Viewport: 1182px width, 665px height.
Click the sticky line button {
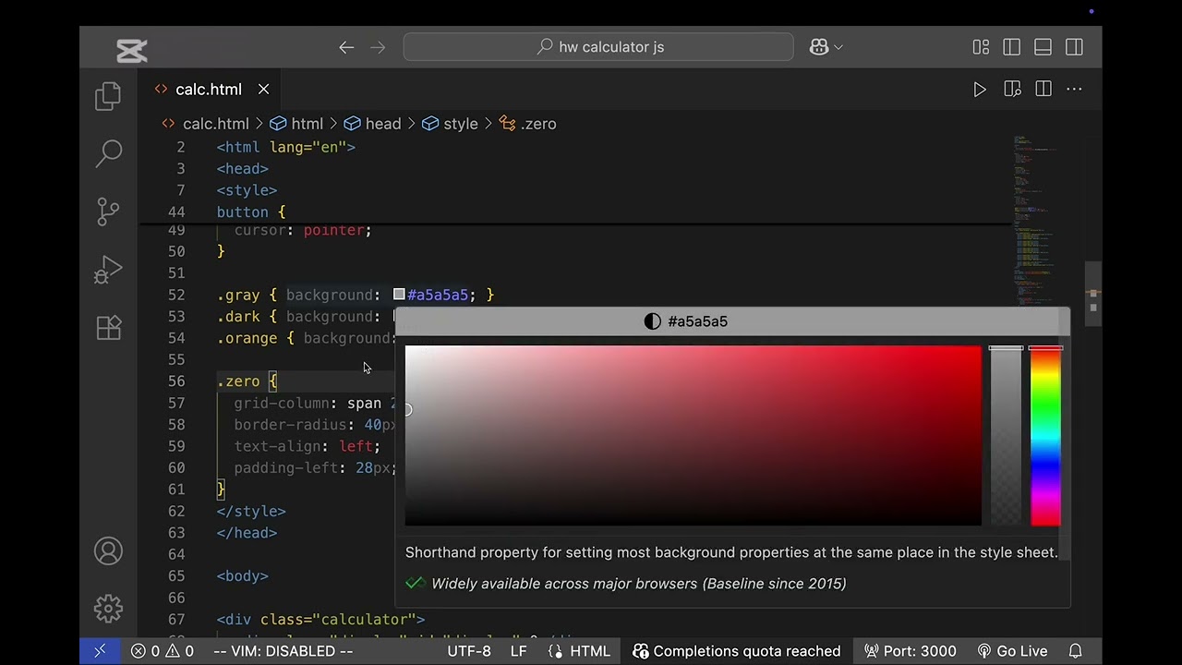tap(251, 212)
